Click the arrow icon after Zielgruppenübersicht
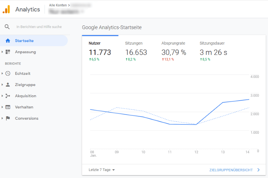268x178 pixels. pyautogui.click(x=258, y=170)
